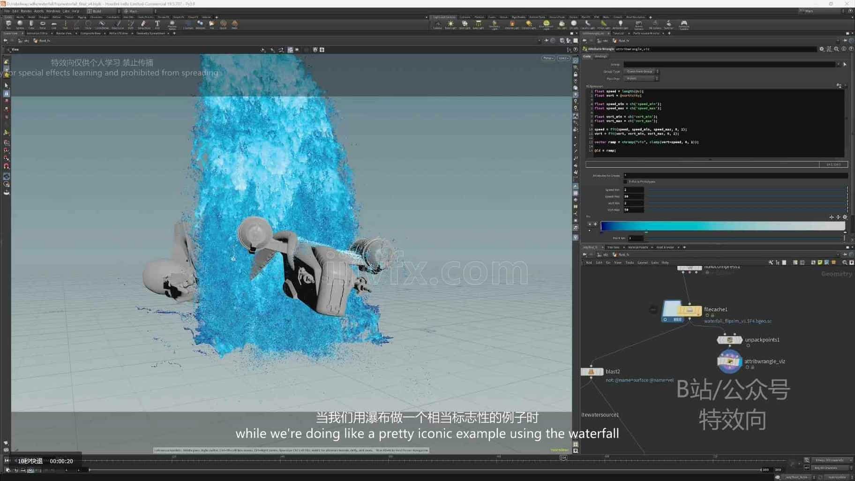Add a new pane tab in viewer
The image size is (855, 481).
[x=174, y=33]
